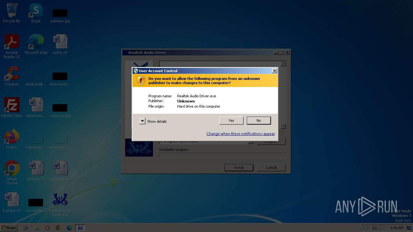Open Recycle Bin desktop icon
This screenshot has height=232, width=413.
(12, 13)
